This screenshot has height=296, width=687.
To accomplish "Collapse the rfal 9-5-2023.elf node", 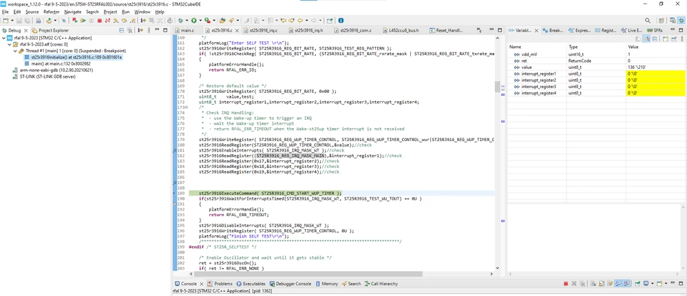I will 9,44.
